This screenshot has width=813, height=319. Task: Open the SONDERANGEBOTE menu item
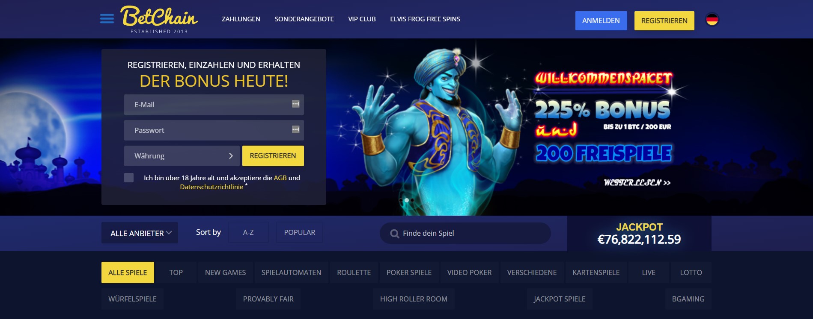304,19
